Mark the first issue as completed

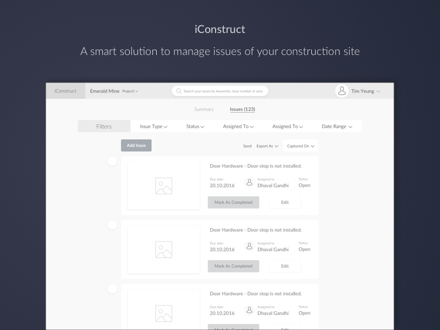tap(233, 202)
